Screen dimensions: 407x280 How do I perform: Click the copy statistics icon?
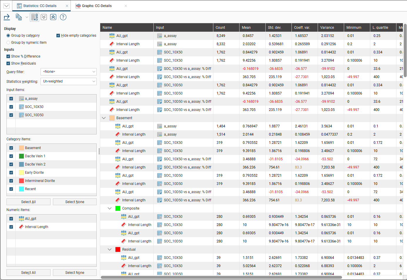[19, 17]
